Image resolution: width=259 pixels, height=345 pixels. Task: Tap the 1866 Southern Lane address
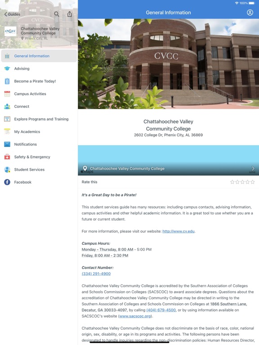point(228,304)
